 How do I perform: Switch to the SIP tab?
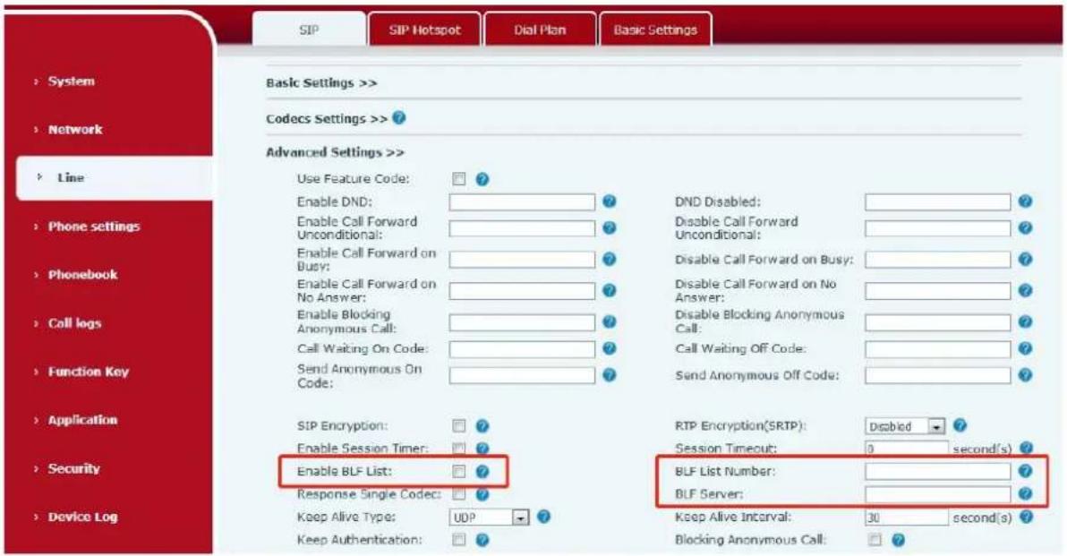(x=309, y=30)
